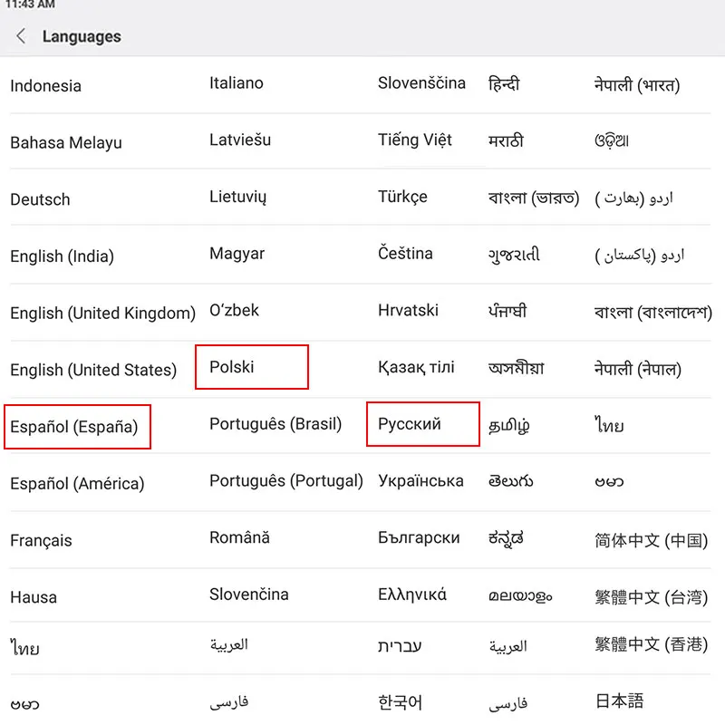Choose English (United States)
The image size is (725, 725).
pyautogui.click(x=93, y=370)
